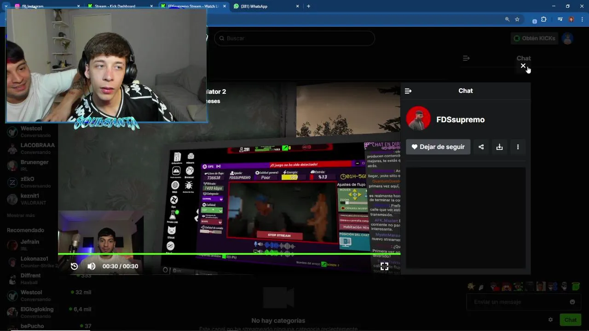589x331 pixels.
Task: Click the Obtén KICKs button
Action: tap(534, 38)
